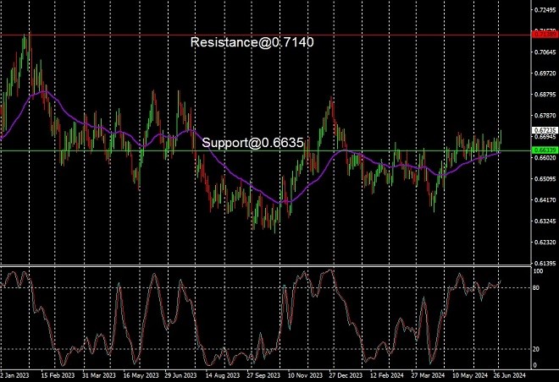
Task: Click the 0.65095 price axis label
Action: 545,179
